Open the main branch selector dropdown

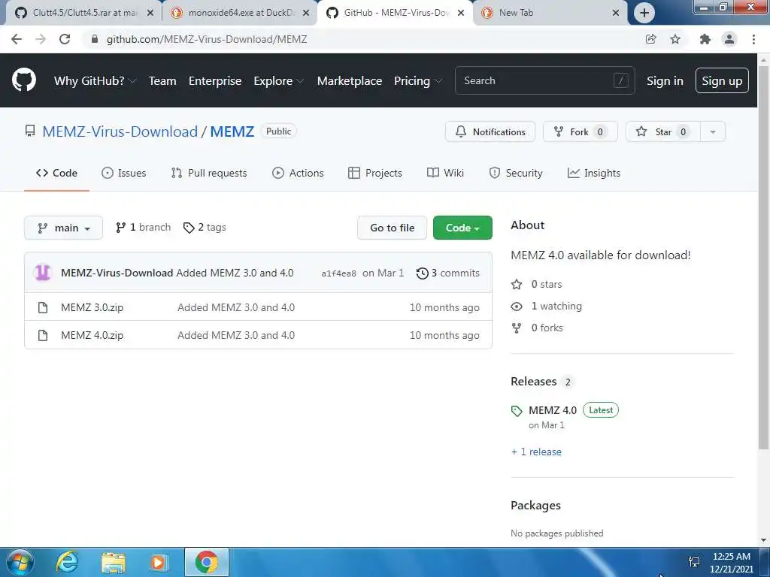tap(63, 228)
